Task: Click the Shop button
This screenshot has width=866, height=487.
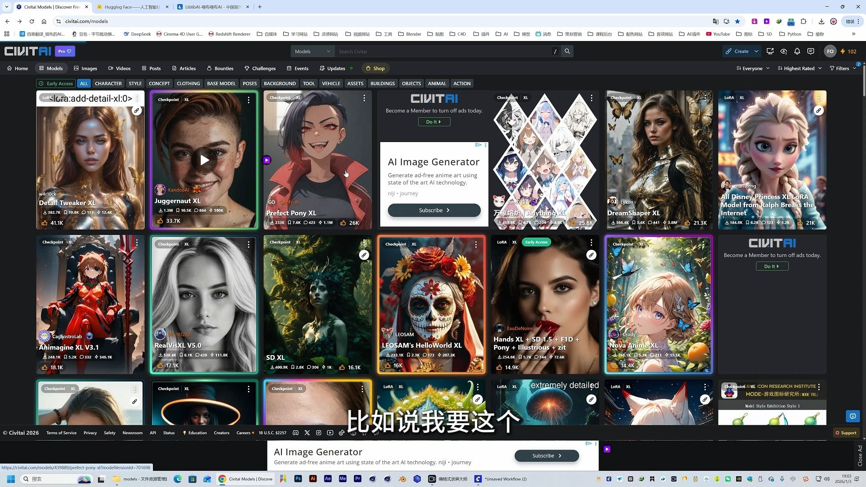Action: tap(375, 69)
